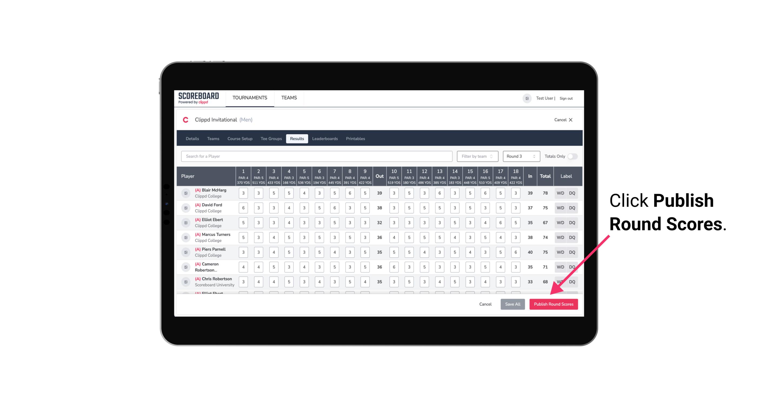Switch to the Leaderboards tab

[325, 138]
